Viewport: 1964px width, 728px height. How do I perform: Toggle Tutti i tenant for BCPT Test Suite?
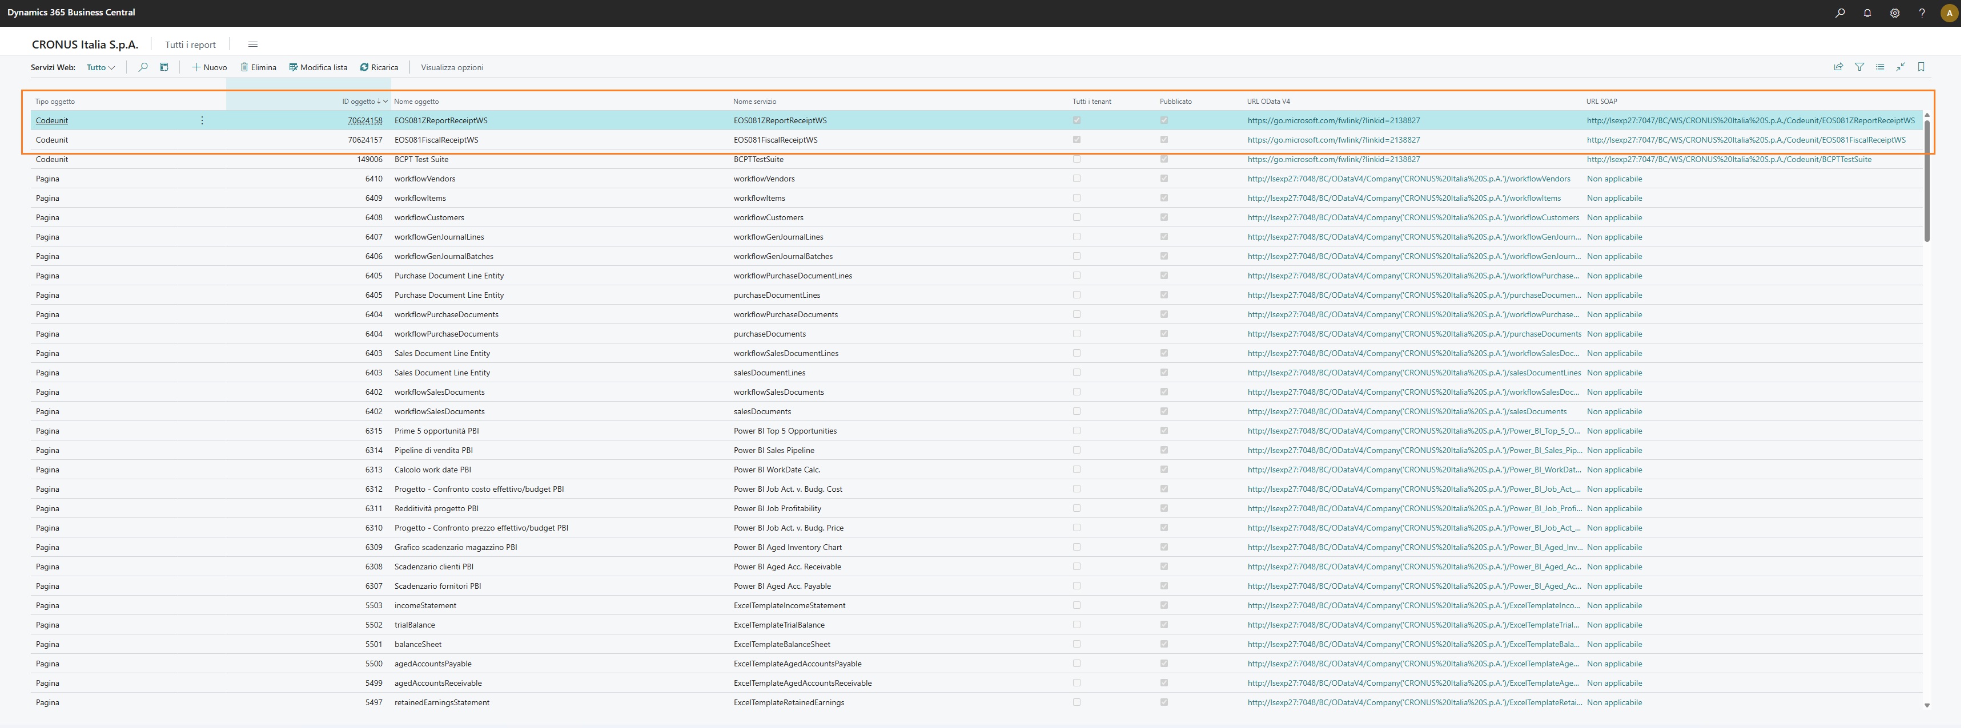tap(1077, 159)
